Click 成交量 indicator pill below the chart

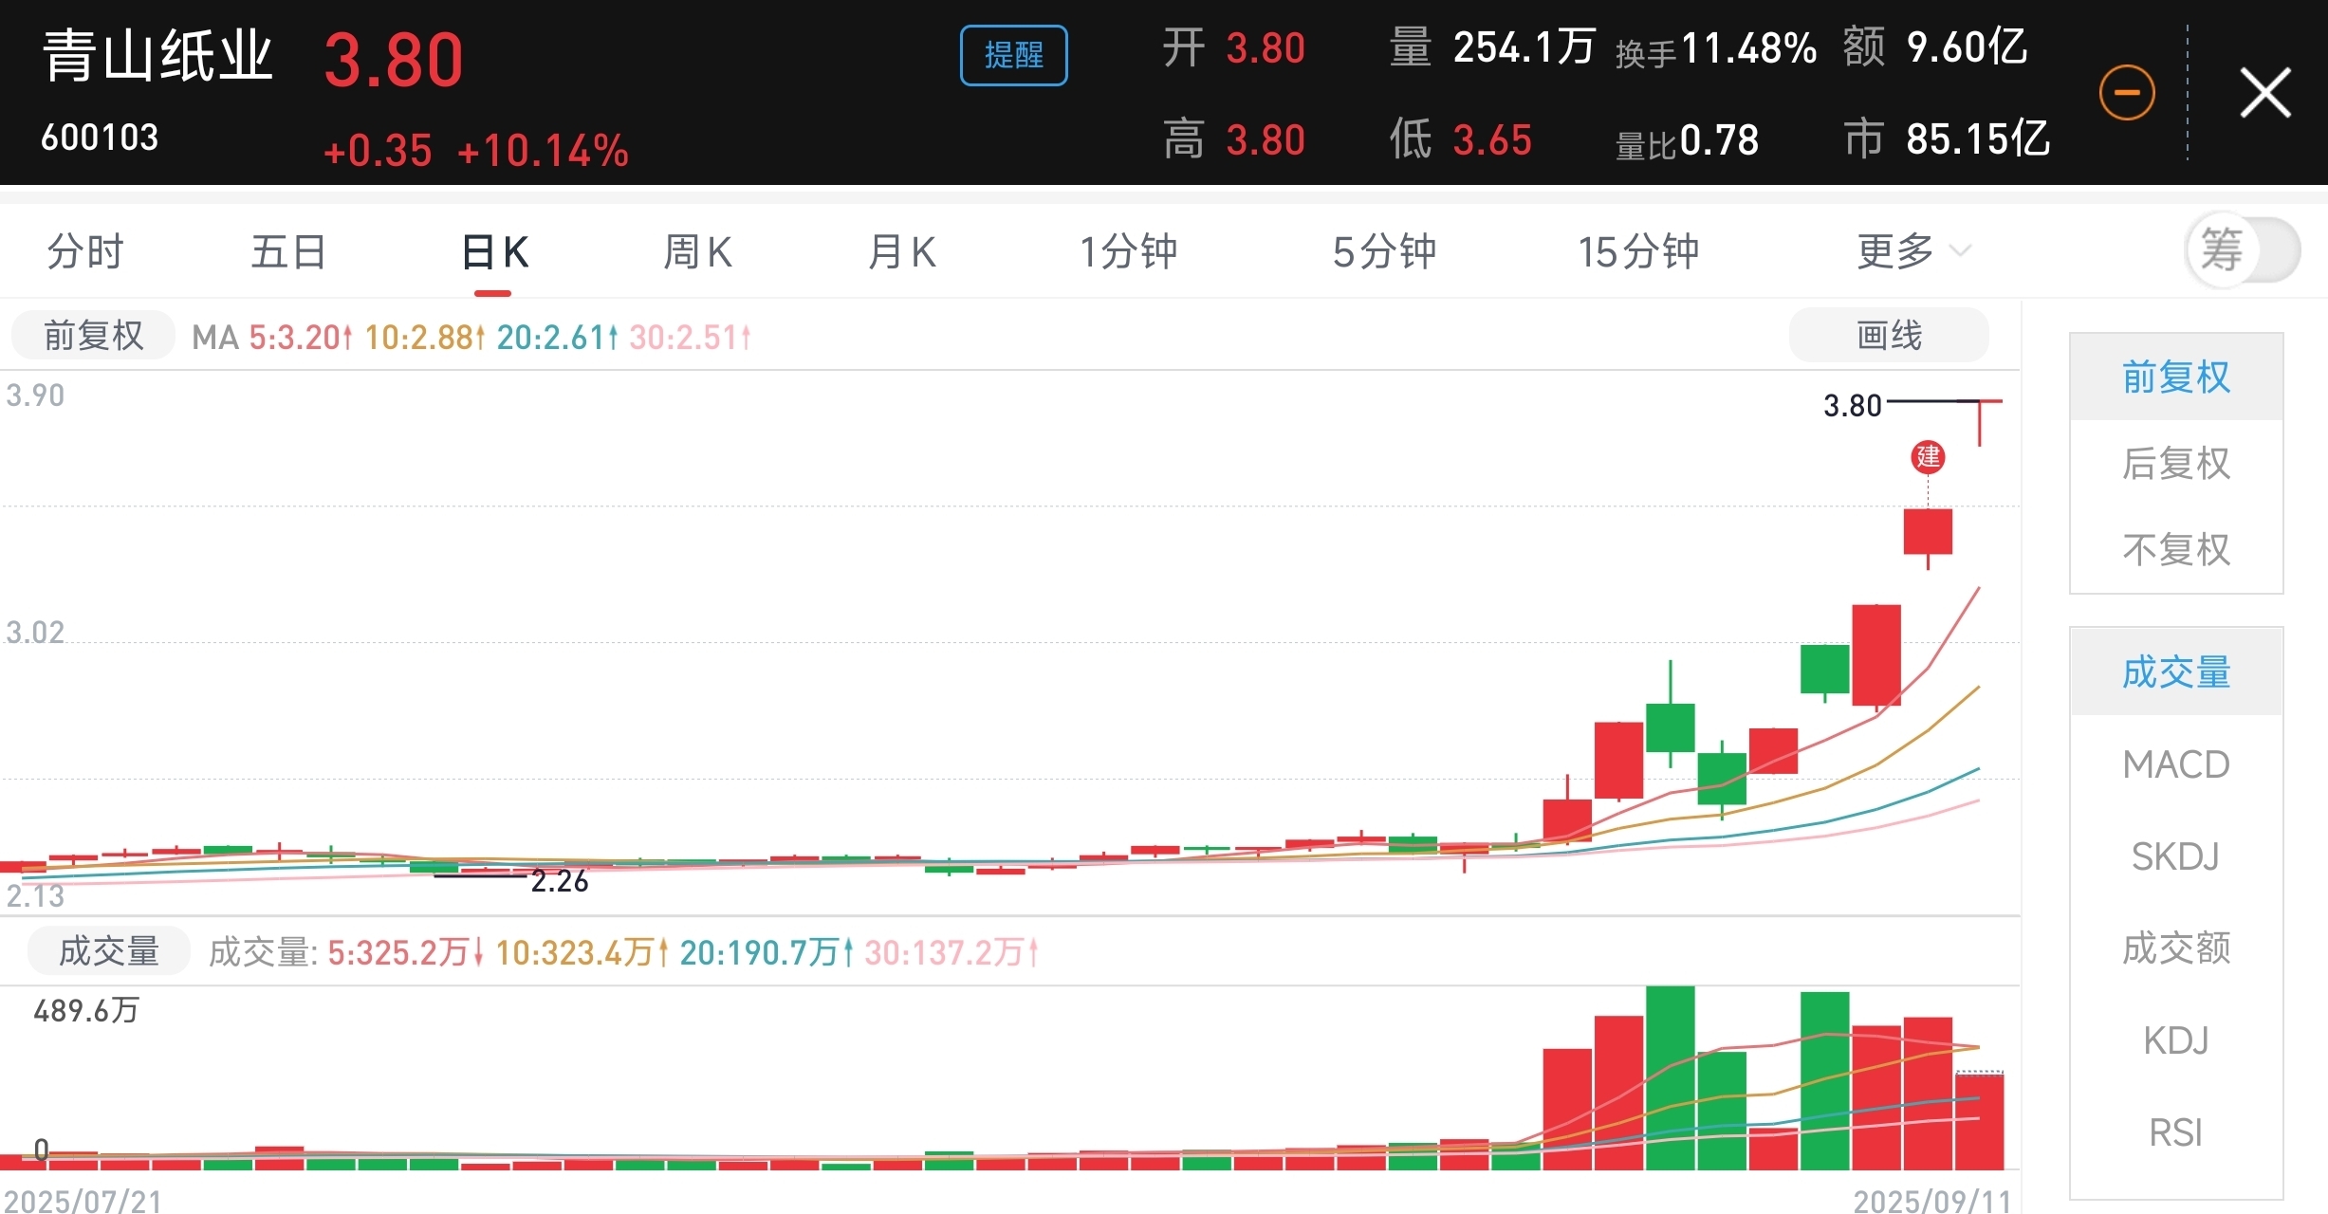point(109,951)
